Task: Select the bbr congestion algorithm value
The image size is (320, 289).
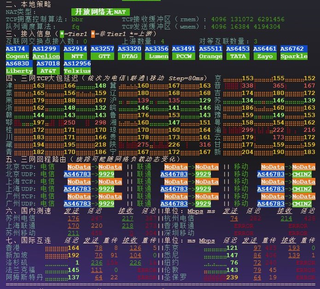Action: point(77,19)
